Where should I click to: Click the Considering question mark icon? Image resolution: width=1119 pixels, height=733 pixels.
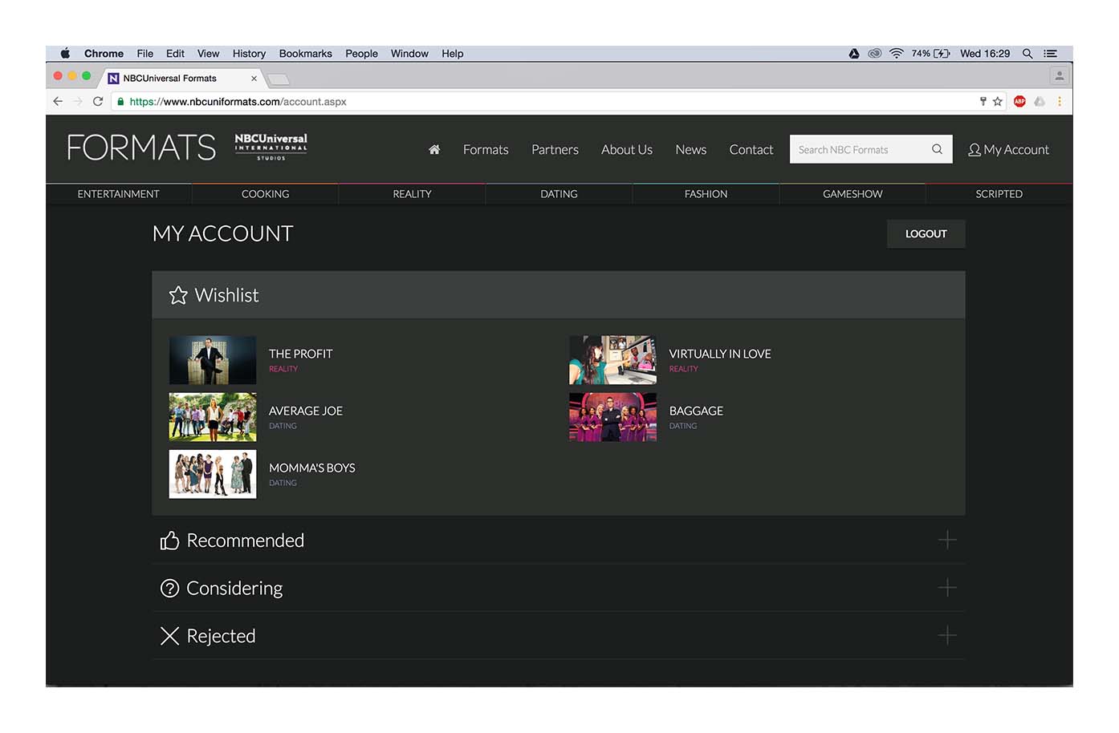click(169, 588)
